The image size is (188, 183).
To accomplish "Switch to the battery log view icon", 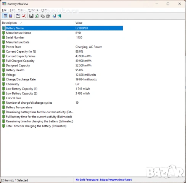I will 11,16.
